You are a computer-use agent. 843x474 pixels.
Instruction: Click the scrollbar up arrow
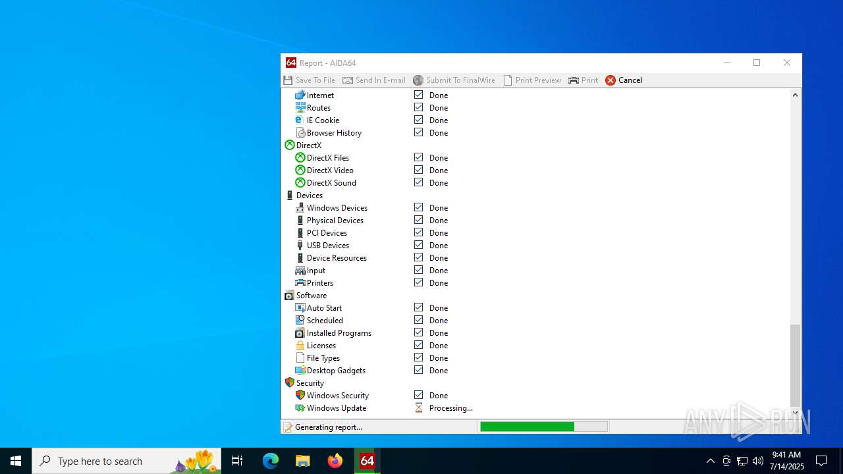[795, 95]
